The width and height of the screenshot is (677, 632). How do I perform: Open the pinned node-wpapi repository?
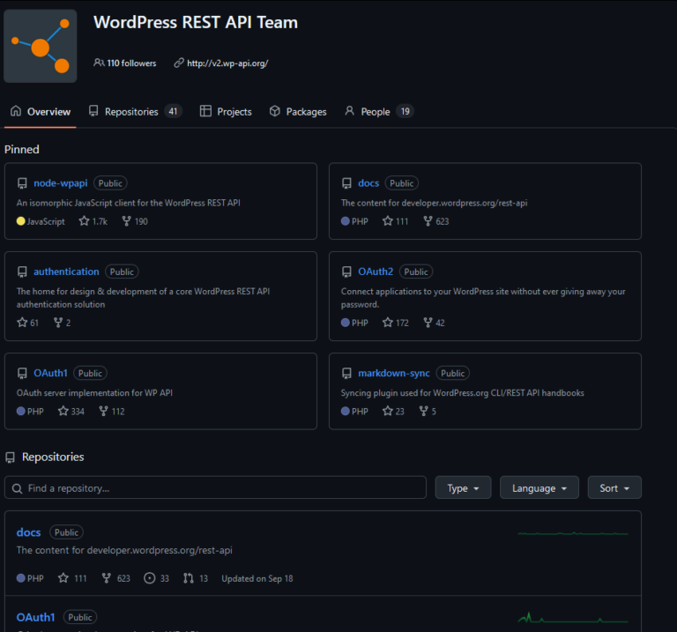point(61,183)
